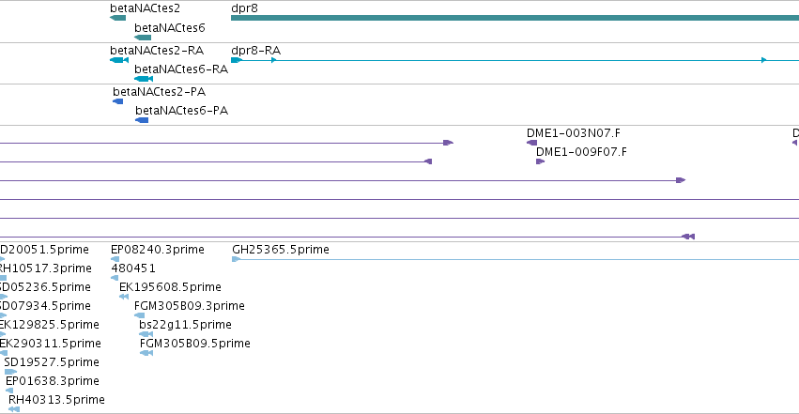Screen dimensions: 799x414
Task: Select the SD19527.5prime EST glyph
Action: coord(10,372)
